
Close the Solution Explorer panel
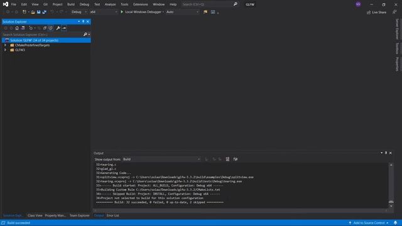(x=88, y=21)
